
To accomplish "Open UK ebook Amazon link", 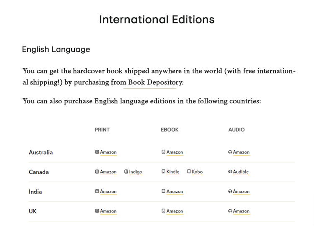I will coord(175,211).
